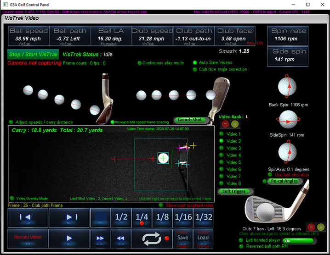Click the red minus button beside club loft
330x255 pixels.
pos(311,227)
